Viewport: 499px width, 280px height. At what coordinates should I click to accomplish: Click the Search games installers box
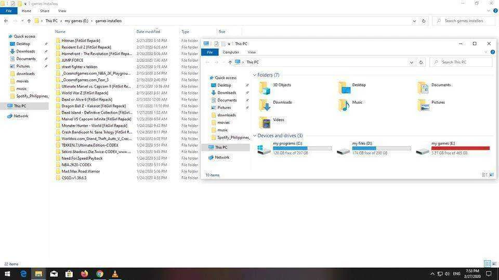pos(464,21)
